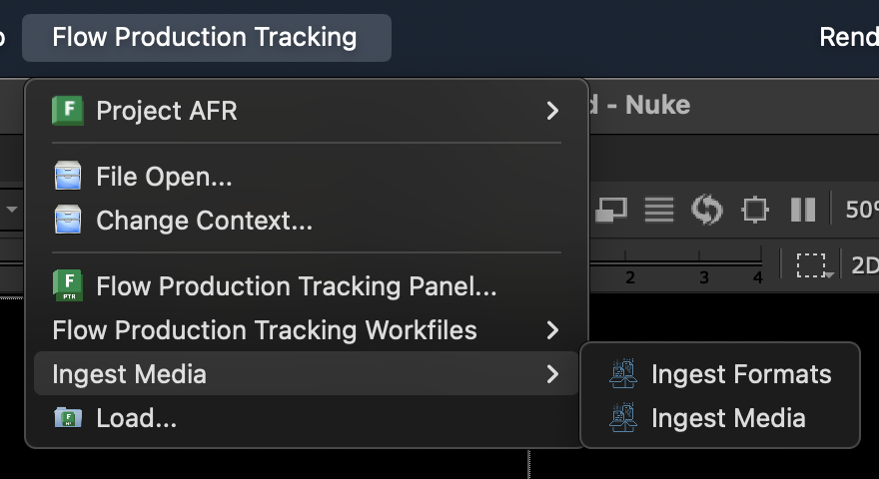Click the Flow Production Tracking Panel icon

point(68,287)
